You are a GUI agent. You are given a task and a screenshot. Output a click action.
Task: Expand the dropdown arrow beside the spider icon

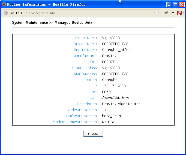[173, 13]
